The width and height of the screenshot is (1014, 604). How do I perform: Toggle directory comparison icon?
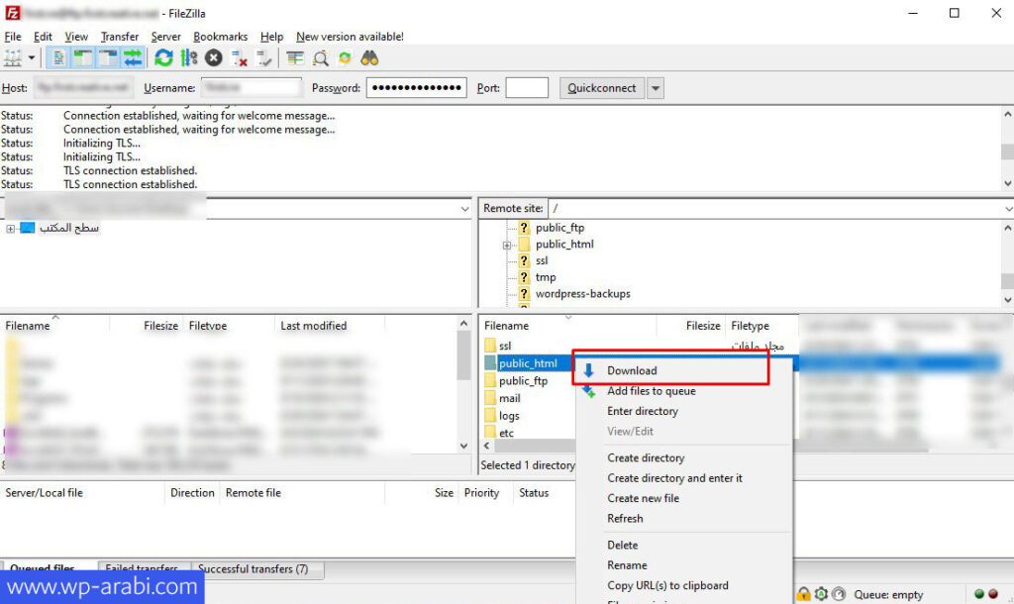pyautogui.click(x=320, y=58)
